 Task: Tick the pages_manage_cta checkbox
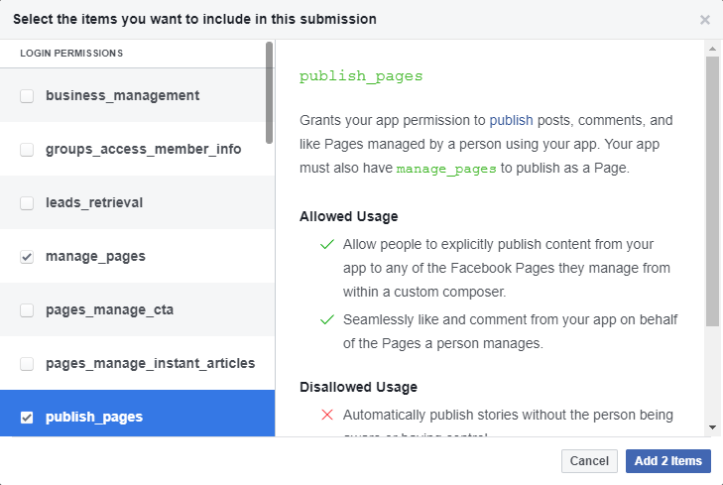(x=27, y=309)
